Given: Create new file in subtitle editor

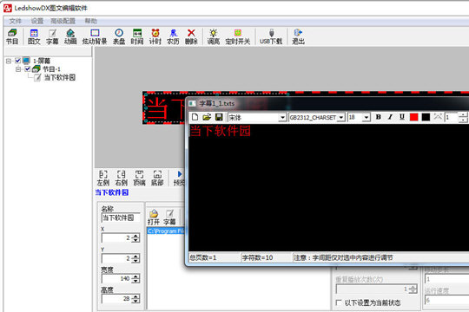Looking at the screenshot, I should (x=195, y=117).
